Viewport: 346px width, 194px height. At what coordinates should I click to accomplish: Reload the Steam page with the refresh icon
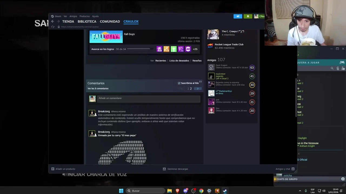[x=53, y=27]
